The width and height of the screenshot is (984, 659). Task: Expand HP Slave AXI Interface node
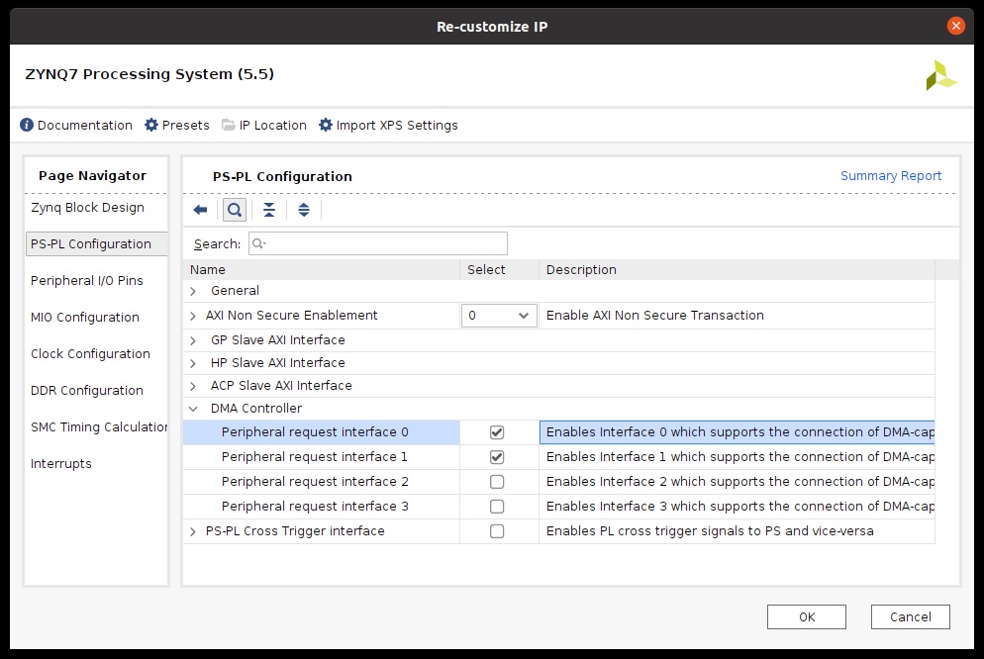[193, 363]
